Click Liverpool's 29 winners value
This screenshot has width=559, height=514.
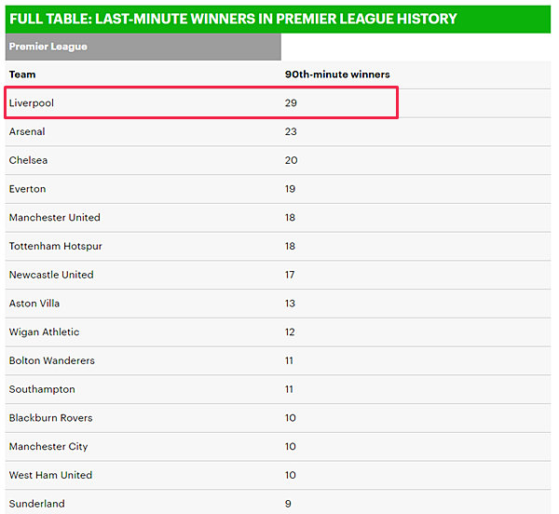tap(291, 103)
